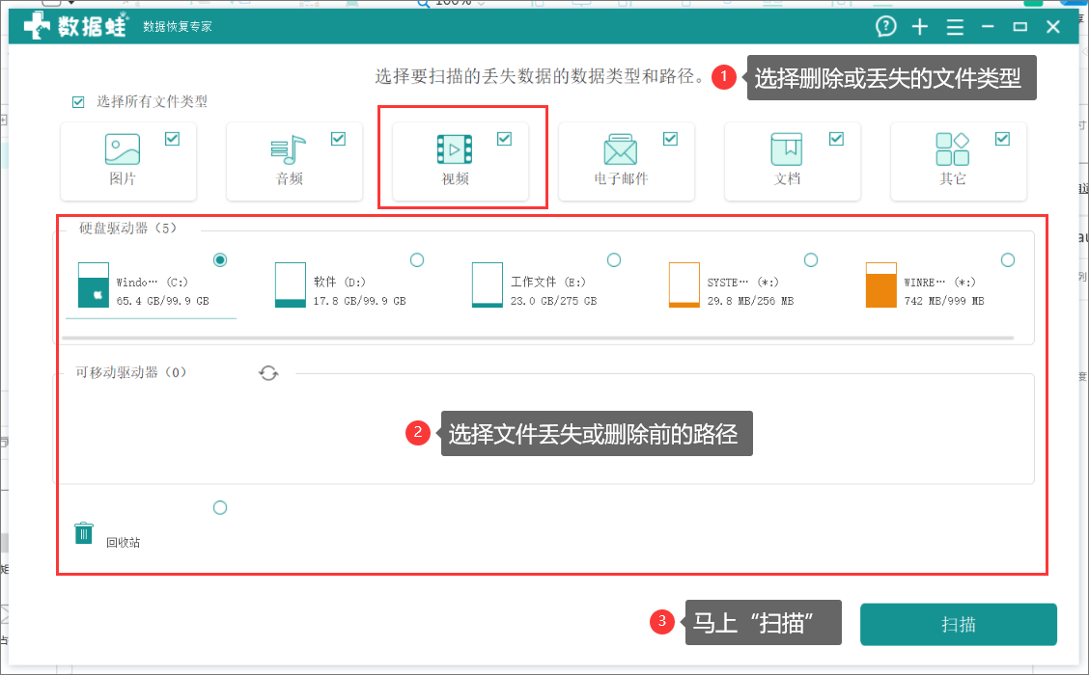The width and height of the screenshot is (1089, 675).
Task: Click the 软件 D: drive icon
Action: tap(291, 284)
